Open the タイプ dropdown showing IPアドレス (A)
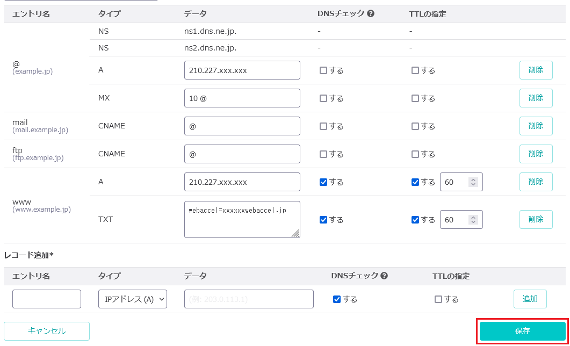 pyautogui.click(x=133, y=299)
